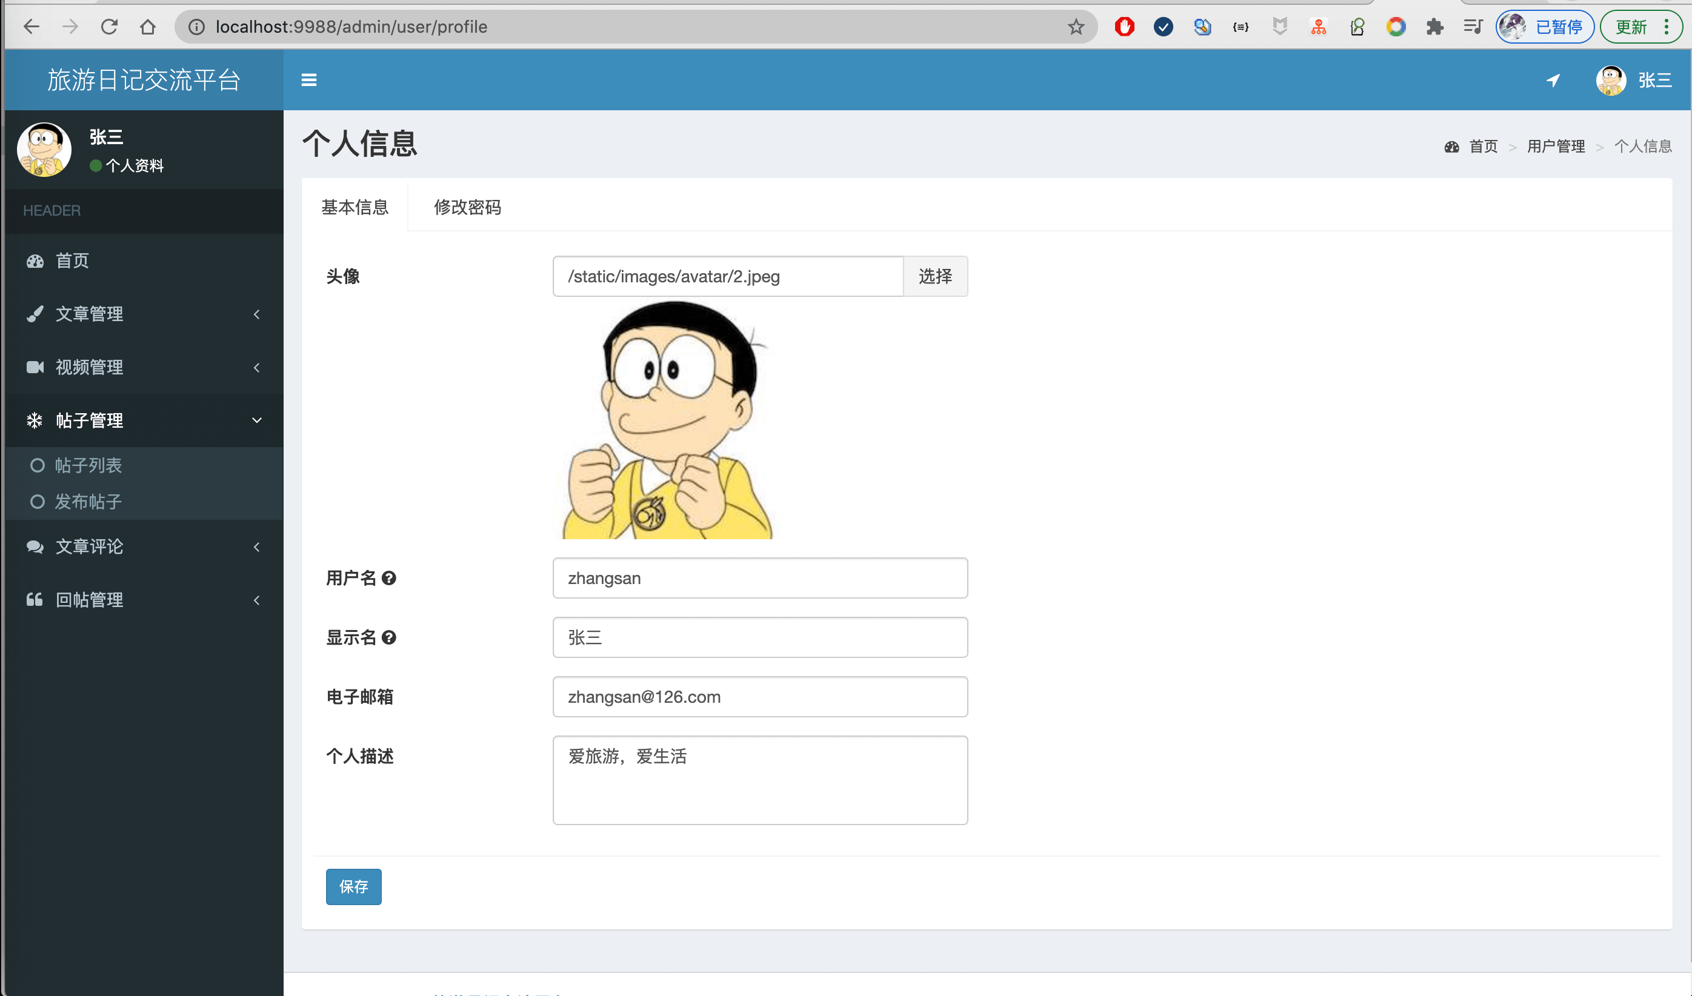The height and width of the screenshot is (996, 1692).
Task: Expand the 视频管理 dropdown menu
Action: click(x=142, y=367)
